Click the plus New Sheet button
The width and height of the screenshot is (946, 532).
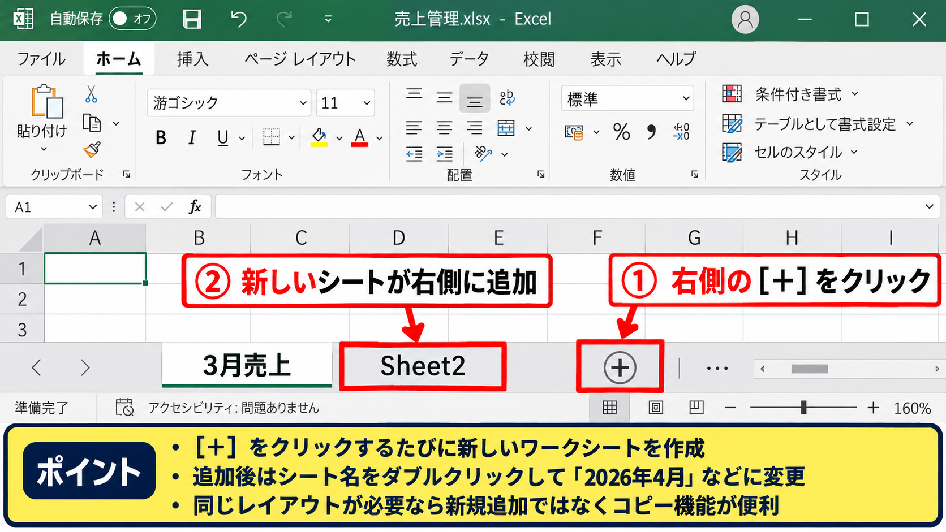(620, 367)
